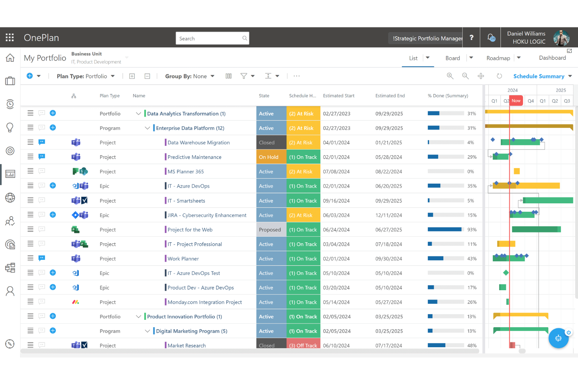Open the chart reports sidebar icon

[10, 174]
